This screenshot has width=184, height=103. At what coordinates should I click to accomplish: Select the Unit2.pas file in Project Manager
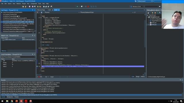[154, 25]
